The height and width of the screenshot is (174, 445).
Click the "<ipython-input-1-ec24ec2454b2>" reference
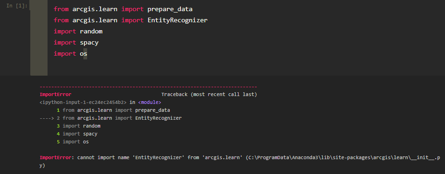83,102
